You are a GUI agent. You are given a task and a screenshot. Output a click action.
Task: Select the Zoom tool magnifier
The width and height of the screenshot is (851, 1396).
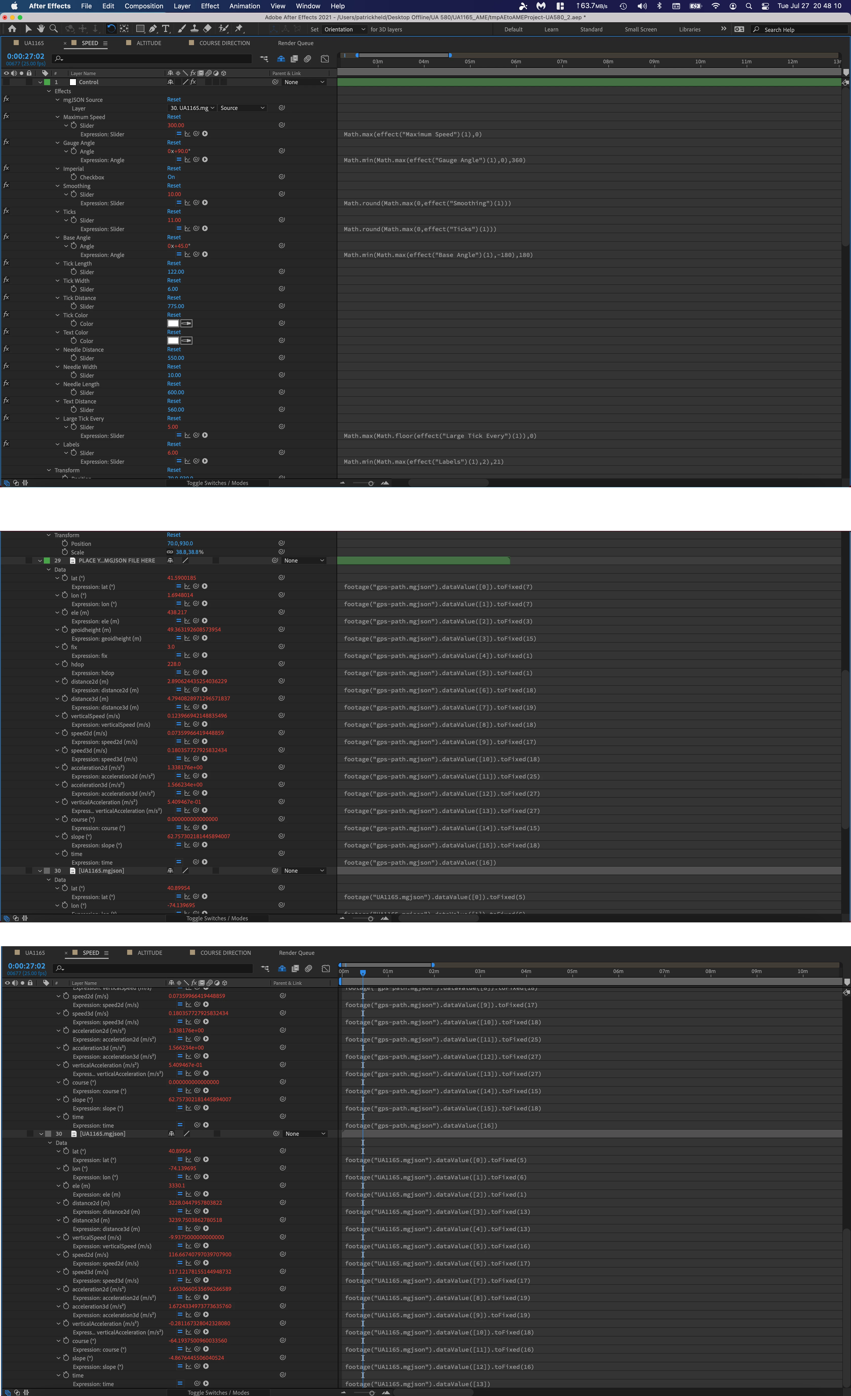point(53,28)
